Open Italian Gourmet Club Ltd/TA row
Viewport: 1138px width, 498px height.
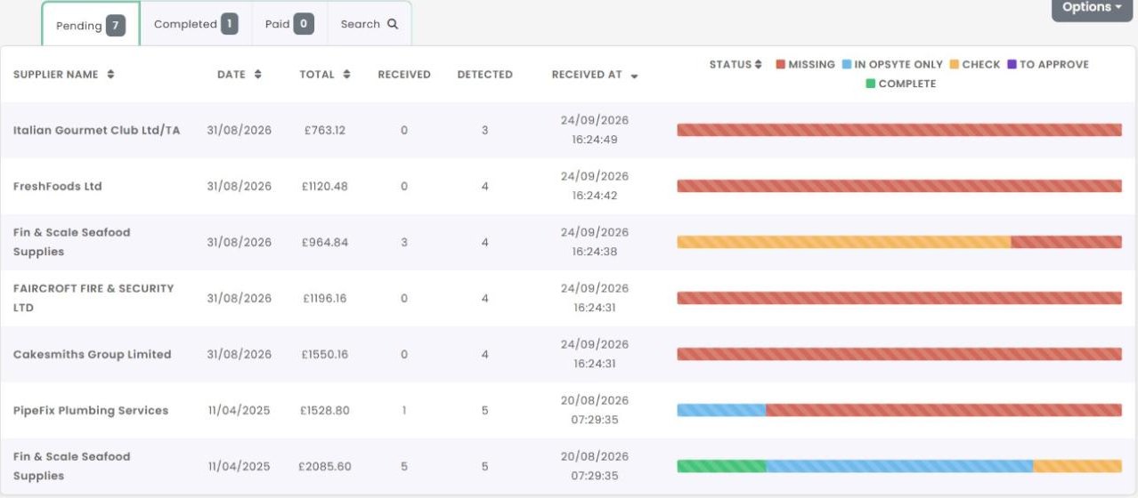point(568,130)
